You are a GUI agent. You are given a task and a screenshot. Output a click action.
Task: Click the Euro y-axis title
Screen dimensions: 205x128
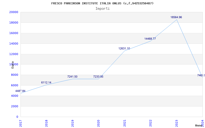click(13, 65)
